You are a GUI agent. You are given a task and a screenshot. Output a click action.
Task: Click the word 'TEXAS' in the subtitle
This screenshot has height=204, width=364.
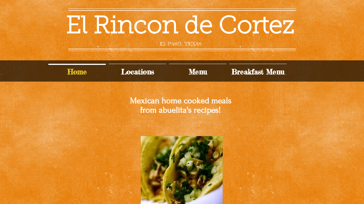(x=193, y=44)
